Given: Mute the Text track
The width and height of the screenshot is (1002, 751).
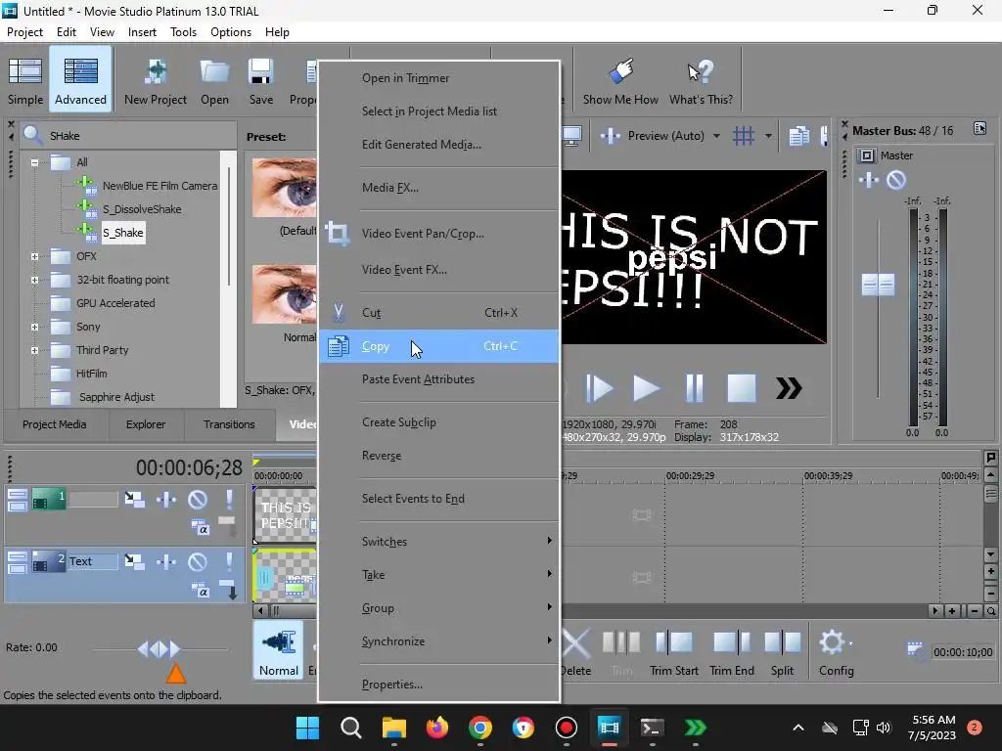Looking at the screenshot, I should click(198, 561).
